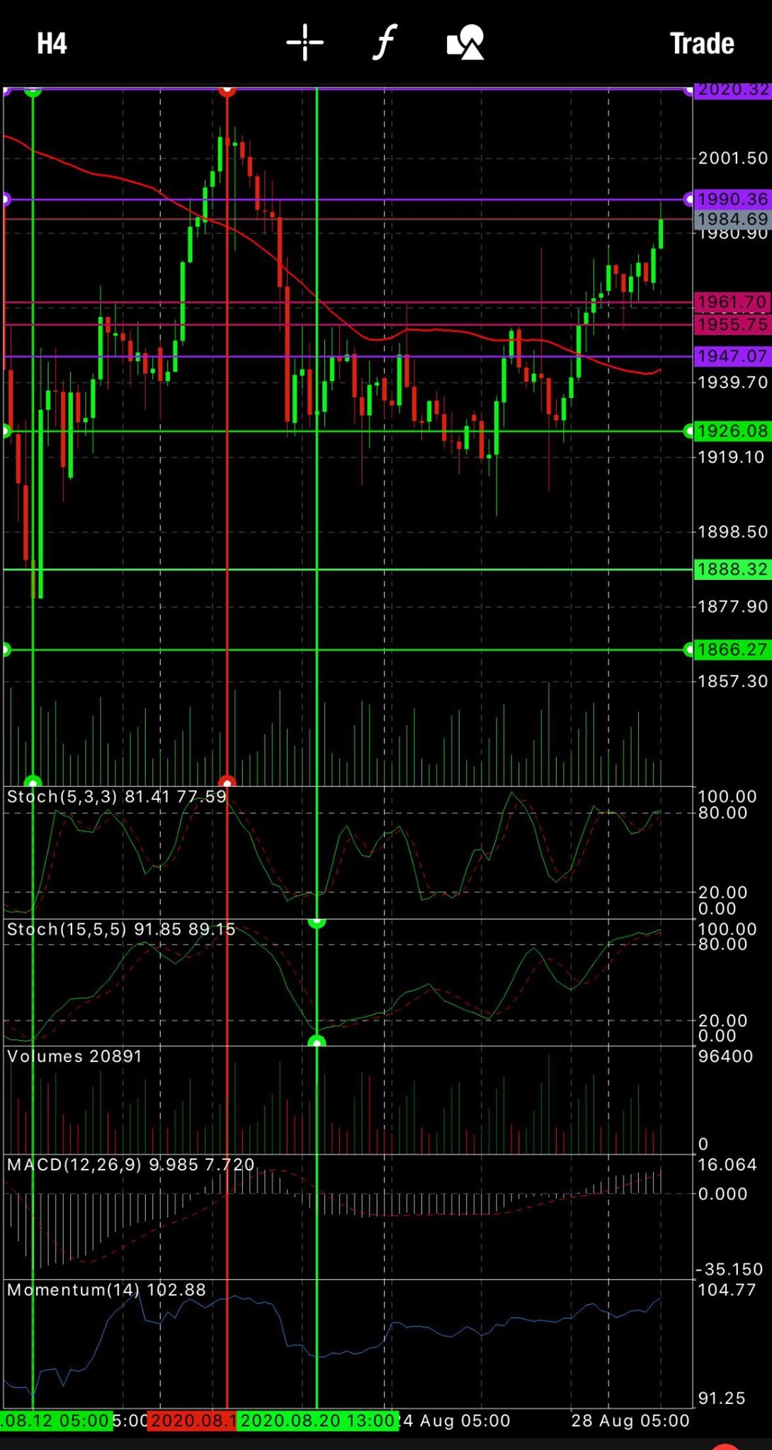Tap the Trade button

tap(702, 43)
